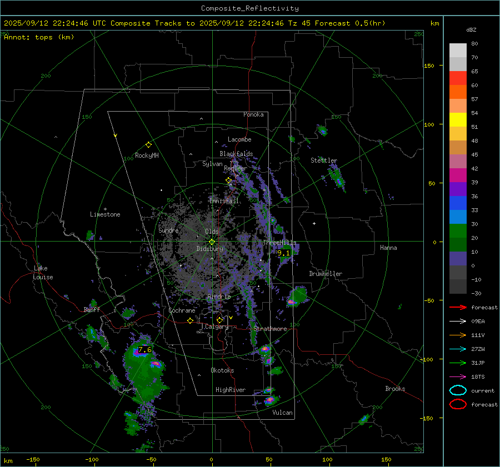Click the timestamp header line
The height and width of the screenshot is (467, 500).
[x=194, y=23]
